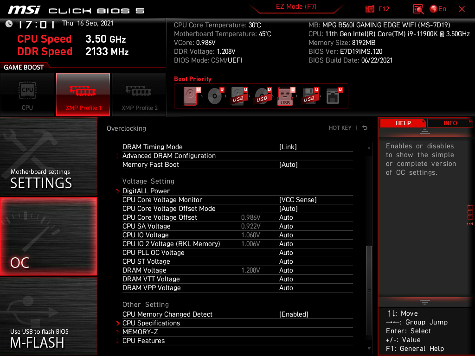This screenshot has height=356, width=475.
Task: Open the BIOS search magnifier icon
Action: tap(418, 9)
